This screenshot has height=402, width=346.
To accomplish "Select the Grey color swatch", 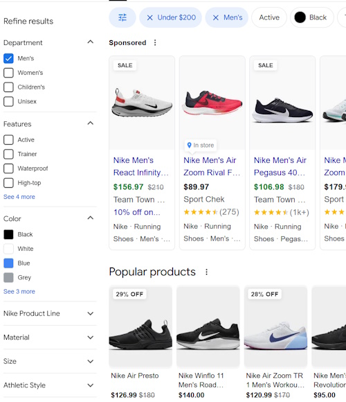I will point(8,277).
